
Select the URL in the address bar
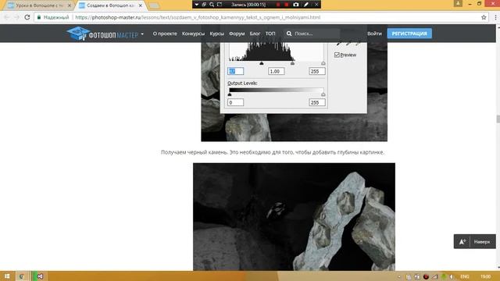(198, 17)
